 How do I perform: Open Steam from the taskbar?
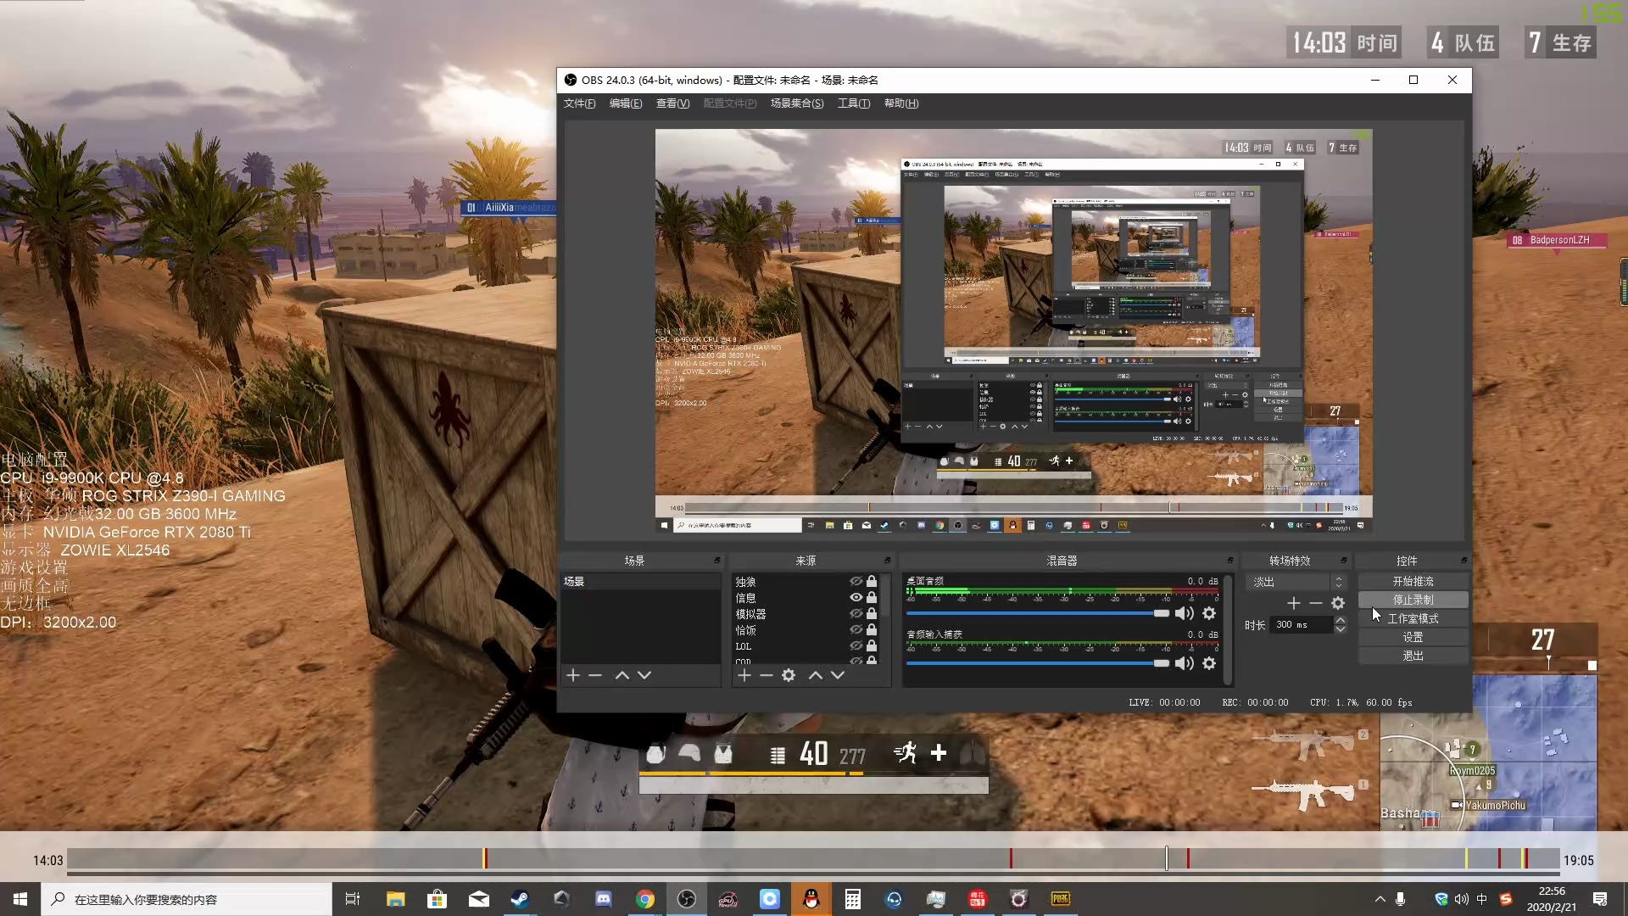(x=520, y=899)
